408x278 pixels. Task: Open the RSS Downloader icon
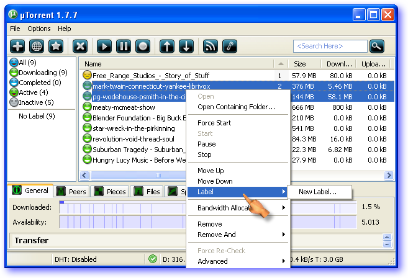(211, 47)
